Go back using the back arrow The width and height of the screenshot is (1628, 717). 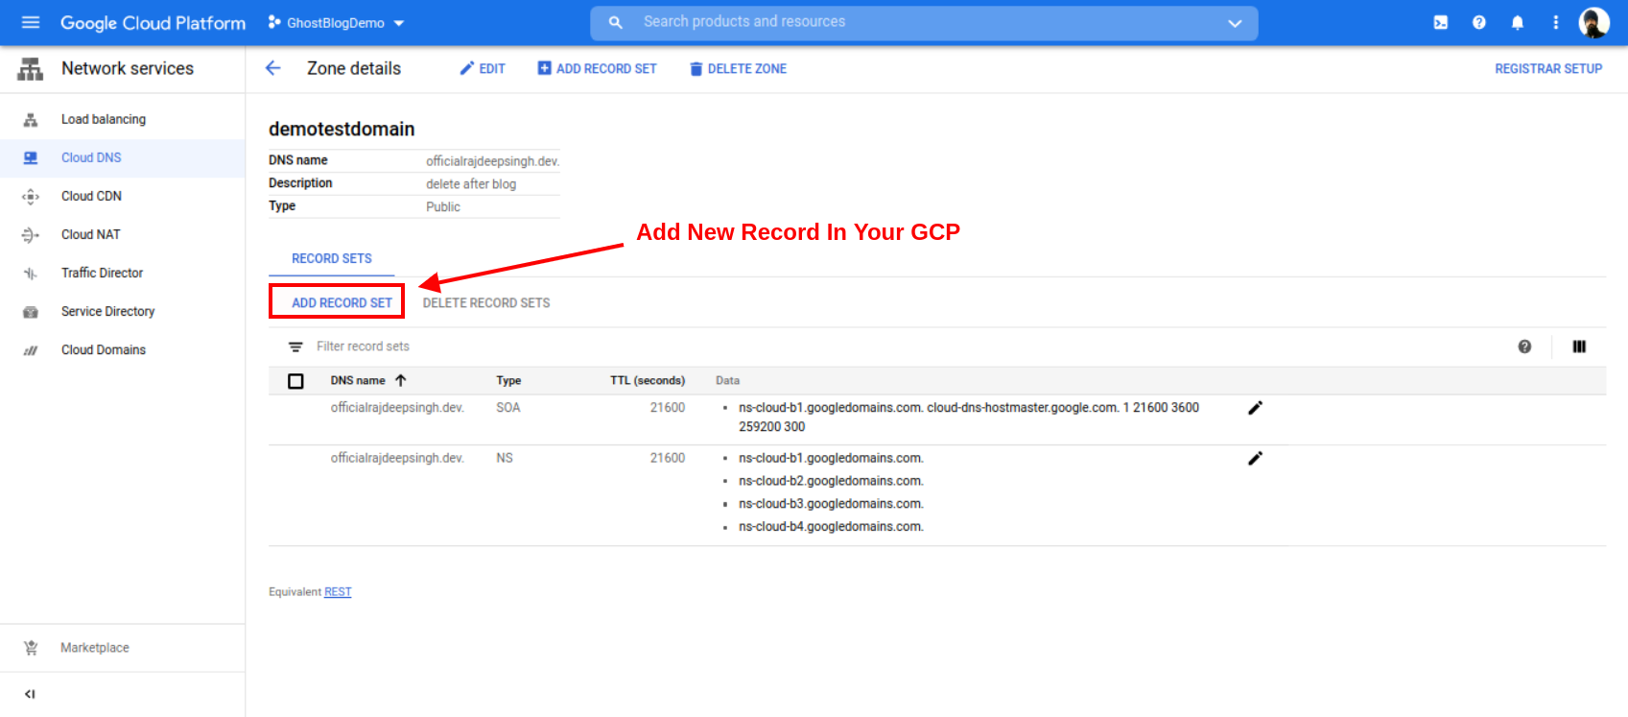pos(273,68)
